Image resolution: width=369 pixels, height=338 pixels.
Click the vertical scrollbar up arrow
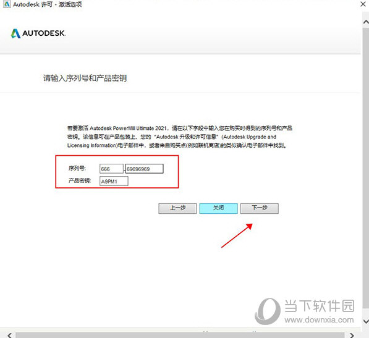click(x=366, y=22)
